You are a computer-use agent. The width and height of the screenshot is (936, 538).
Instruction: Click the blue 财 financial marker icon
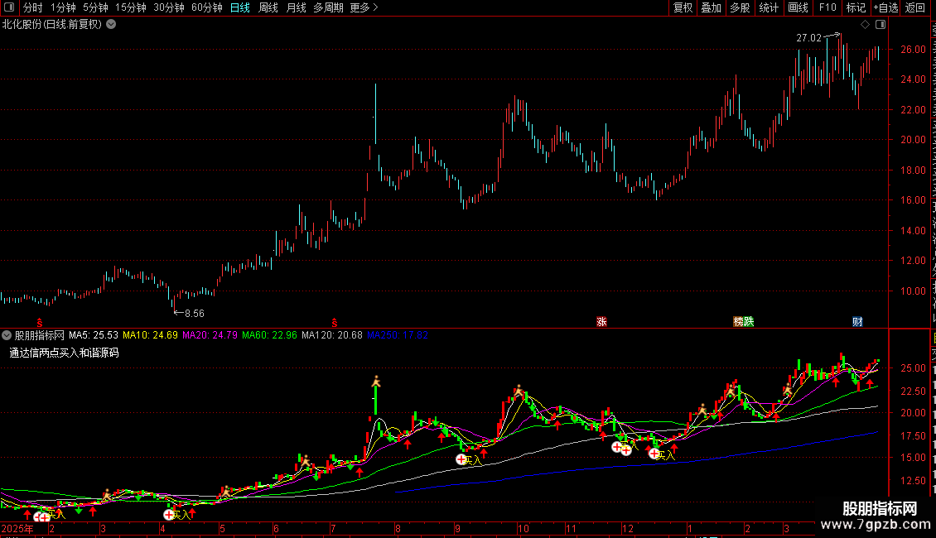coord(858,321)
